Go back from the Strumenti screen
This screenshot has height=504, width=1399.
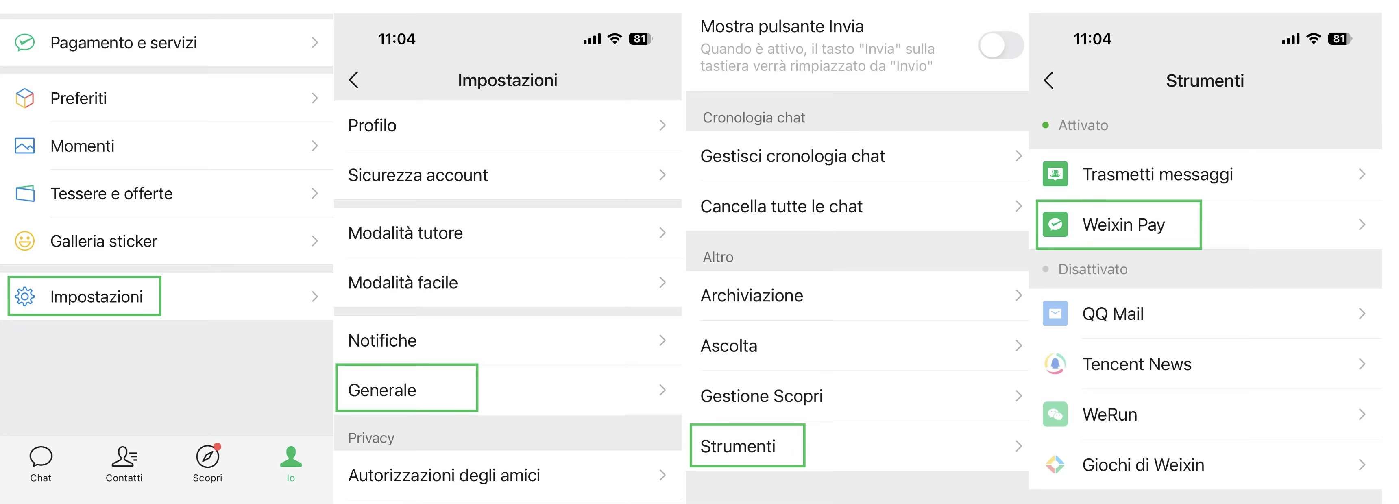pos(1049,81)
